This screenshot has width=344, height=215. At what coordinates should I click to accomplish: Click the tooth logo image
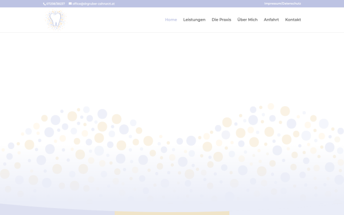click(56, 20)
